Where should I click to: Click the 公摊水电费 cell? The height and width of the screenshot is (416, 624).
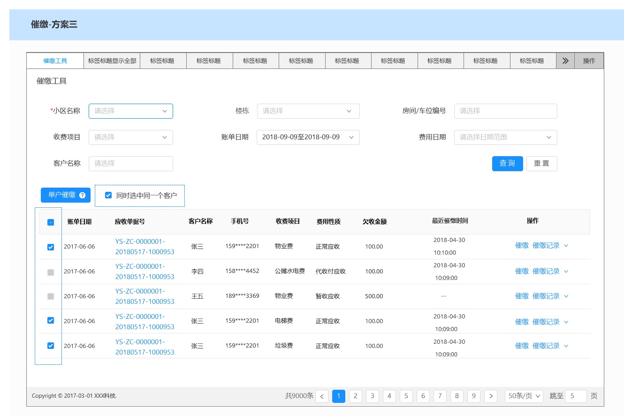coord(290,271)
